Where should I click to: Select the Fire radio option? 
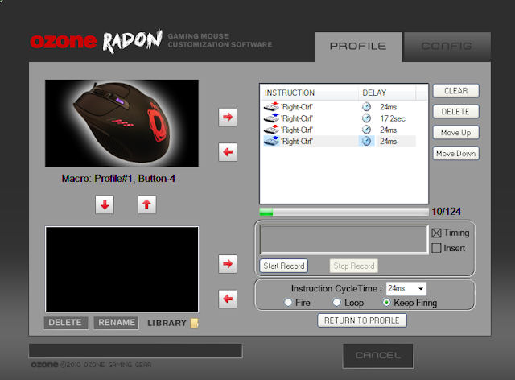[288, 303]
